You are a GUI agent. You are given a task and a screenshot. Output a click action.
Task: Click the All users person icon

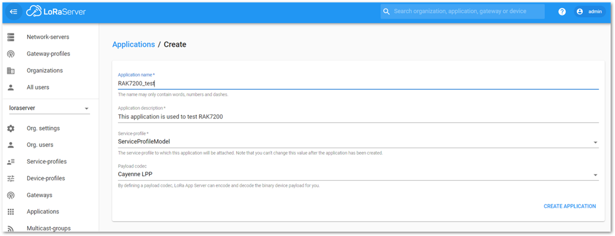[11, 87]
